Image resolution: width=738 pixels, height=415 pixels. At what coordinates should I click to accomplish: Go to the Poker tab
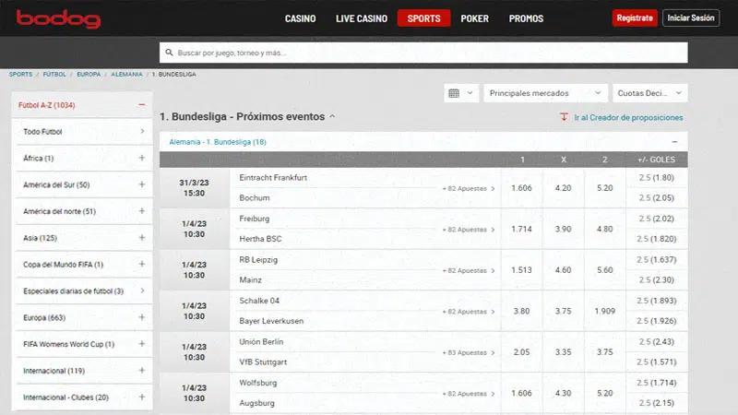[x=474, y=18]
